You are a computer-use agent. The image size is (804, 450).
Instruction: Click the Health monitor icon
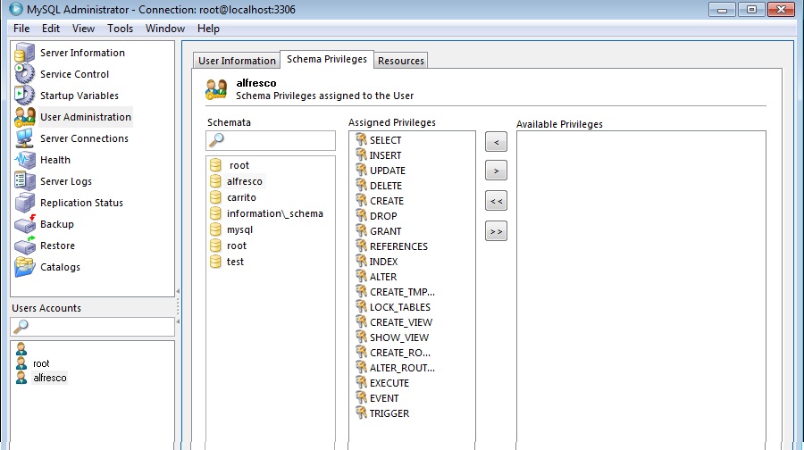click(24, 160)
